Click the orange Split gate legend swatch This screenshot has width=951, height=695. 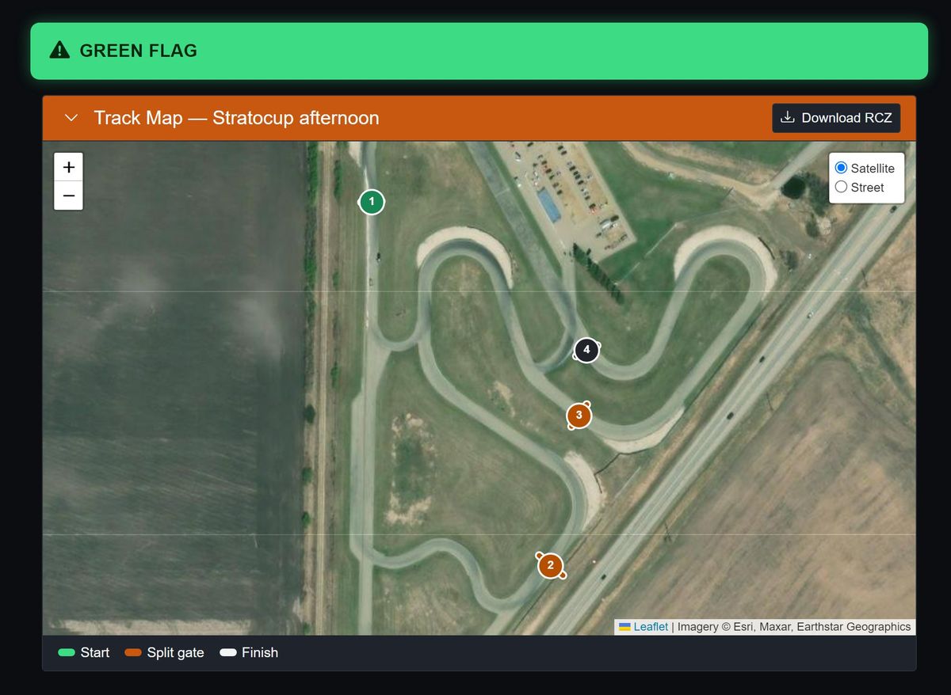pos(133,653)
